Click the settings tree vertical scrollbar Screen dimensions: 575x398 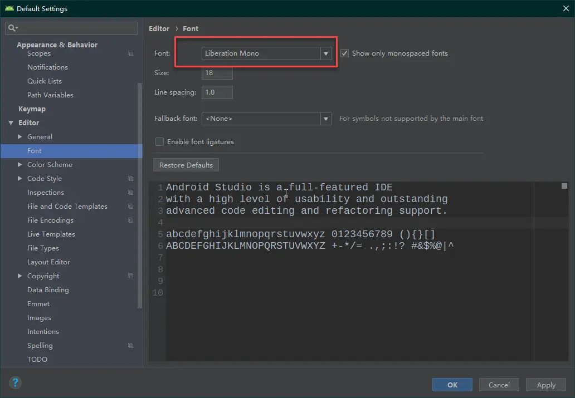[x=140, y=195]
